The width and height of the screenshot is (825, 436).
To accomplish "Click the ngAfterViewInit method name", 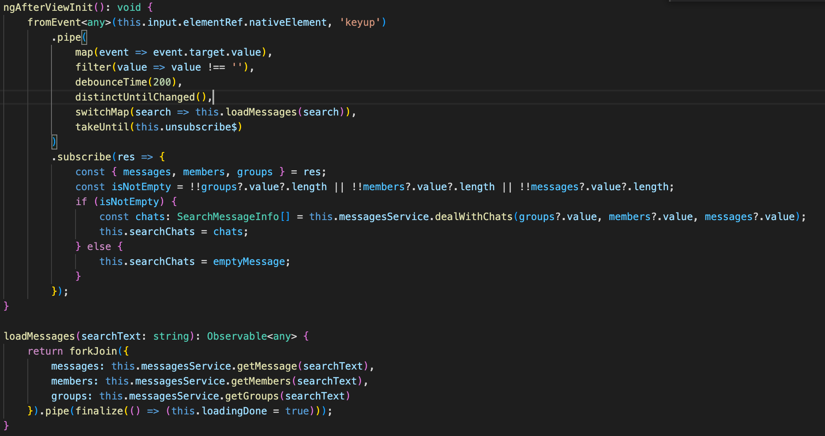I will [48, 7].
